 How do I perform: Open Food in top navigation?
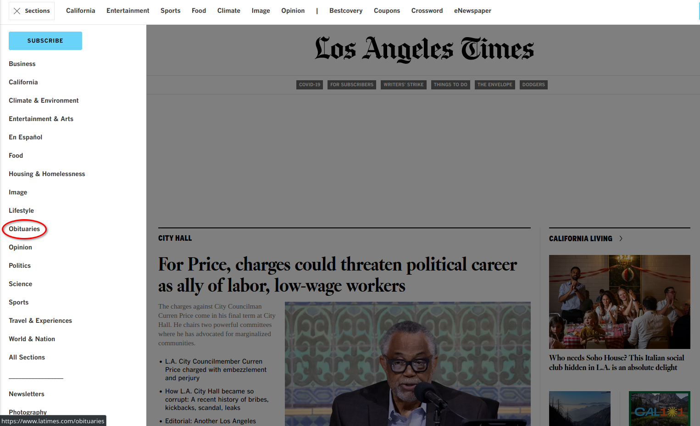tap(199, 11)
